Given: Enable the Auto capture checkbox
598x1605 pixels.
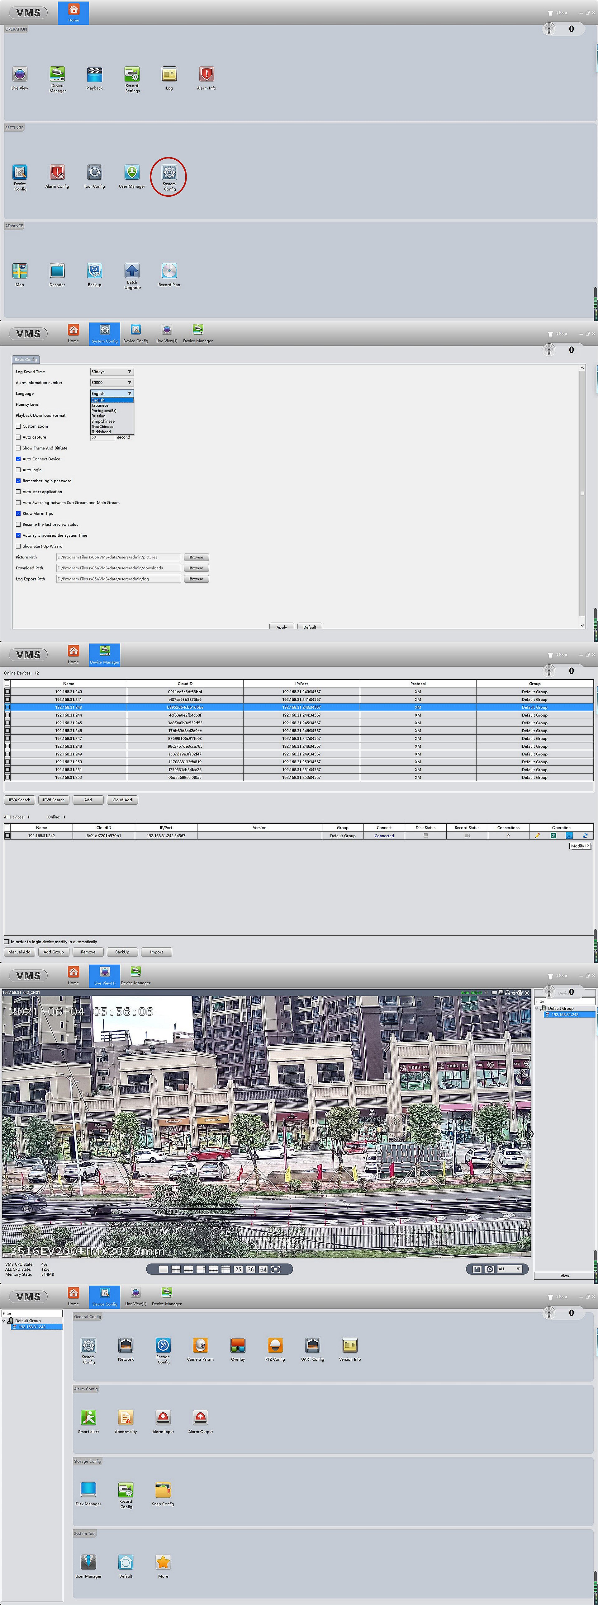Looking at the screenshot, I should click(x=18, y=437).
